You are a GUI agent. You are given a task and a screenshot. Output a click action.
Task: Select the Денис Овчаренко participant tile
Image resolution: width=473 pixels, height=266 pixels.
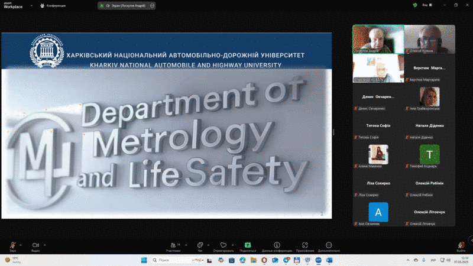(x=378, y=97)
